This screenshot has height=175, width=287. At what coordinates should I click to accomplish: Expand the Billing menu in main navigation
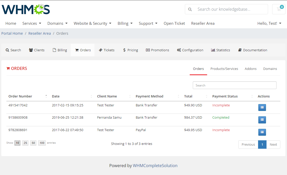pos(125,23)
